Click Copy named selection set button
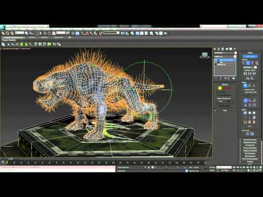This screenshot has width=263, height=197. (221, 101)
